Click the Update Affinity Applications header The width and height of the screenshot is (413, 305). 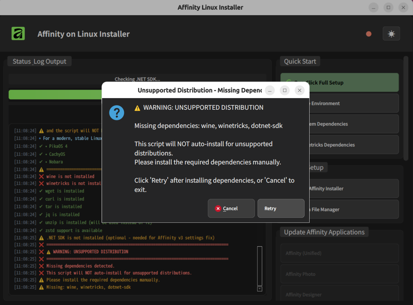(324, 232)
